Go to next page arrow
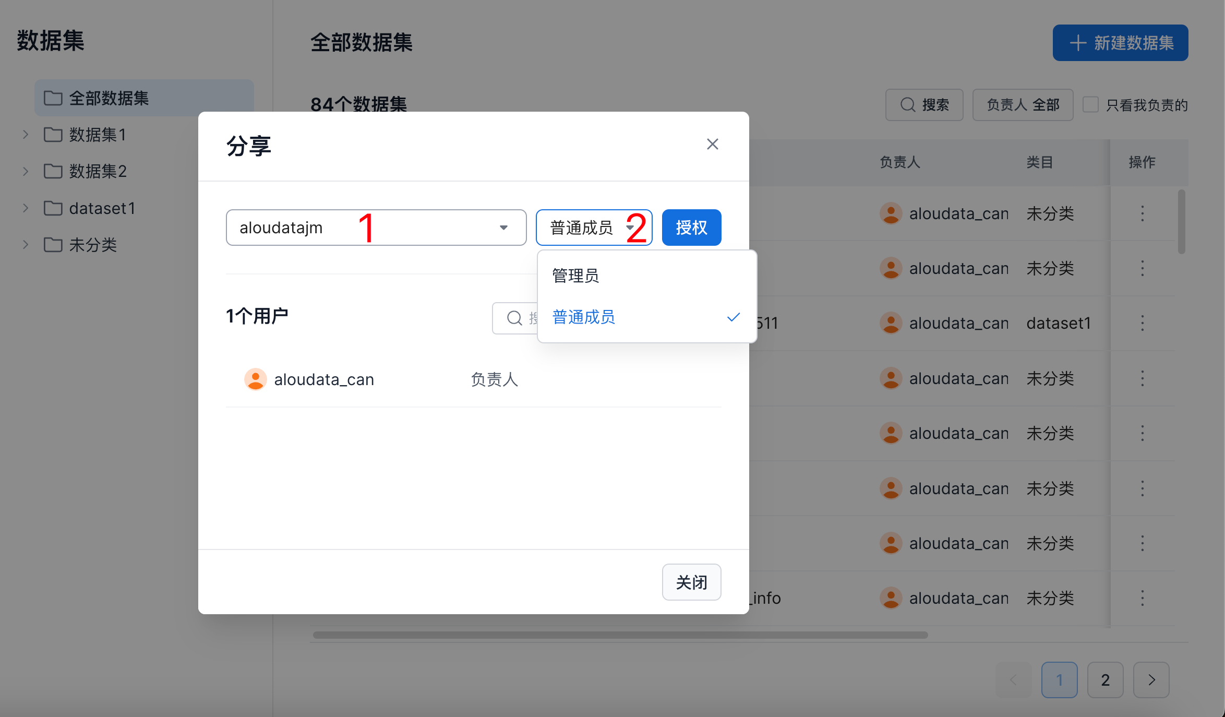 point(1151,679)
